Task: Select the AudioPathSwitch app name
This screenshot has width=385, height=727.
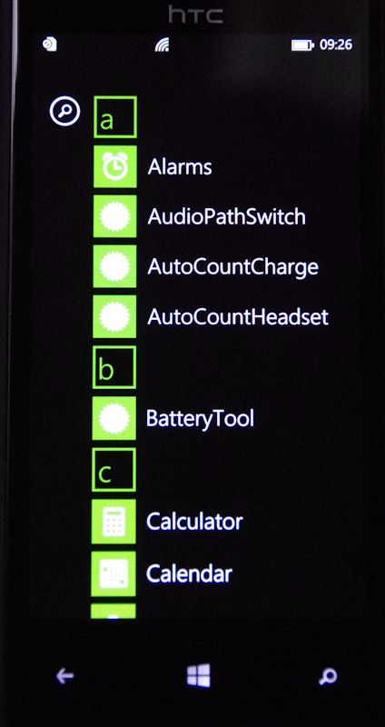Action: 227,216
